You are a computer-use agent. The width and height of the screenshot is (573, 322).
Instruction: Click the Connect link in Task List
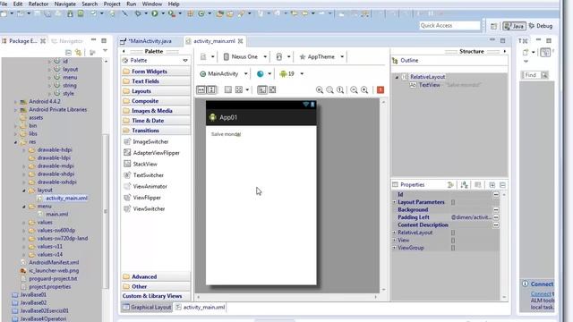click(x=541, y=294)
